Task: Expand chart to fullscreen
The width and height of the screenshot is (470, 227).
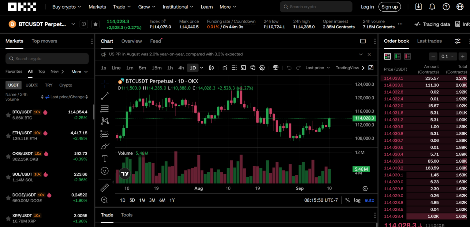Action: pyautogui.click(x=371, y=68)
